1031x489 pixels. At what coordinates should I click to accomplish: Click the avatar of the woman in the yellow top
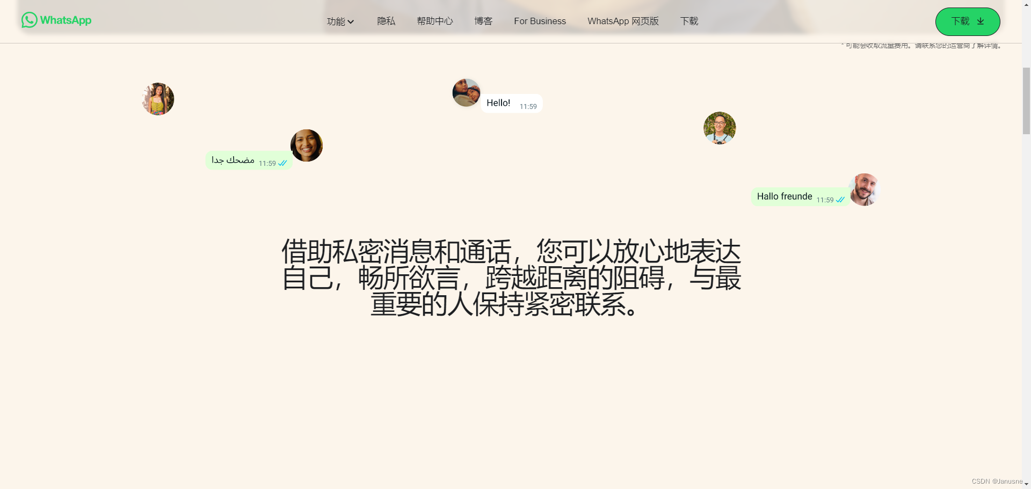tap(158, 99)
